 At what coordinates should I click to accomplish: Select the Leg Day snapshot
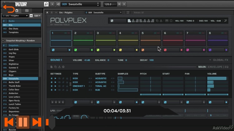point(20,53)
